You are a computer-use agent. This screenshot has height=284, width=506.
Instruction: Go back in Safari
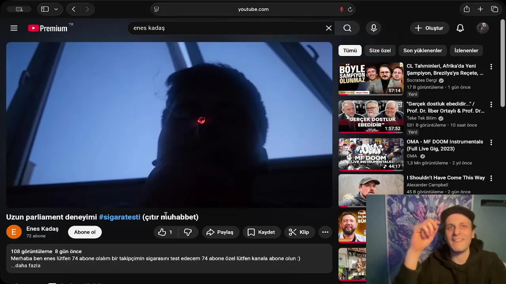point(74,9)
